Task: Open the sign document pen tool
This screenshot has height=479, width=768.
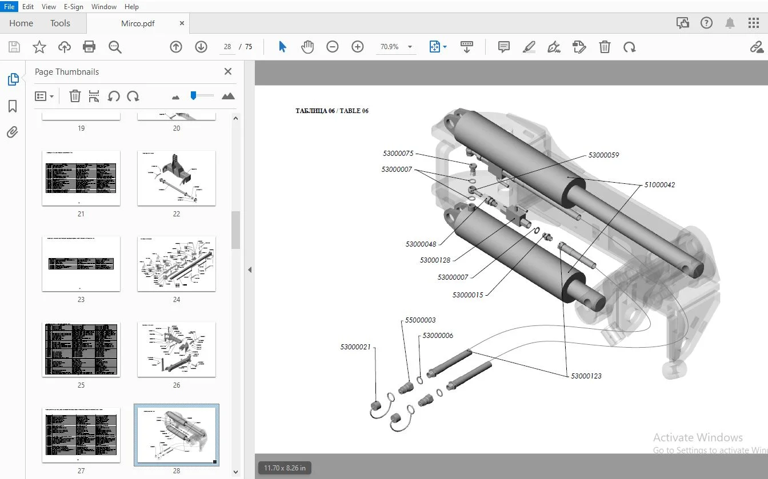Action: click(554, 47)
